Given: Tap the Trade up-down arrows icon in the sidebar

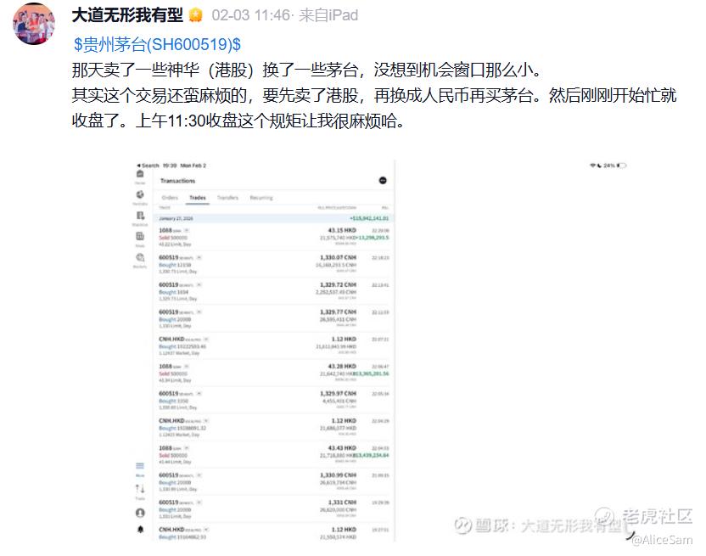Looking at the screenshot, I should point(140,488).
